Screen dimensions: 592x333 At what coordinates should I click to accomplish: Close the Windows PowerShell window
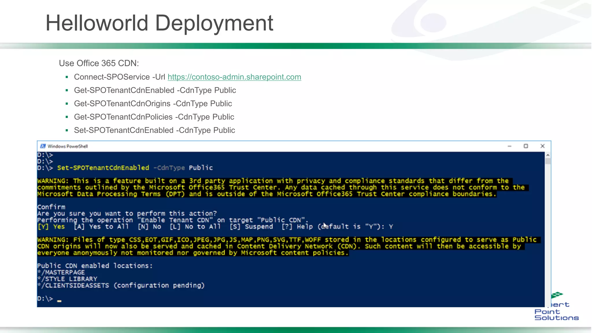click(x=543, y=146)
